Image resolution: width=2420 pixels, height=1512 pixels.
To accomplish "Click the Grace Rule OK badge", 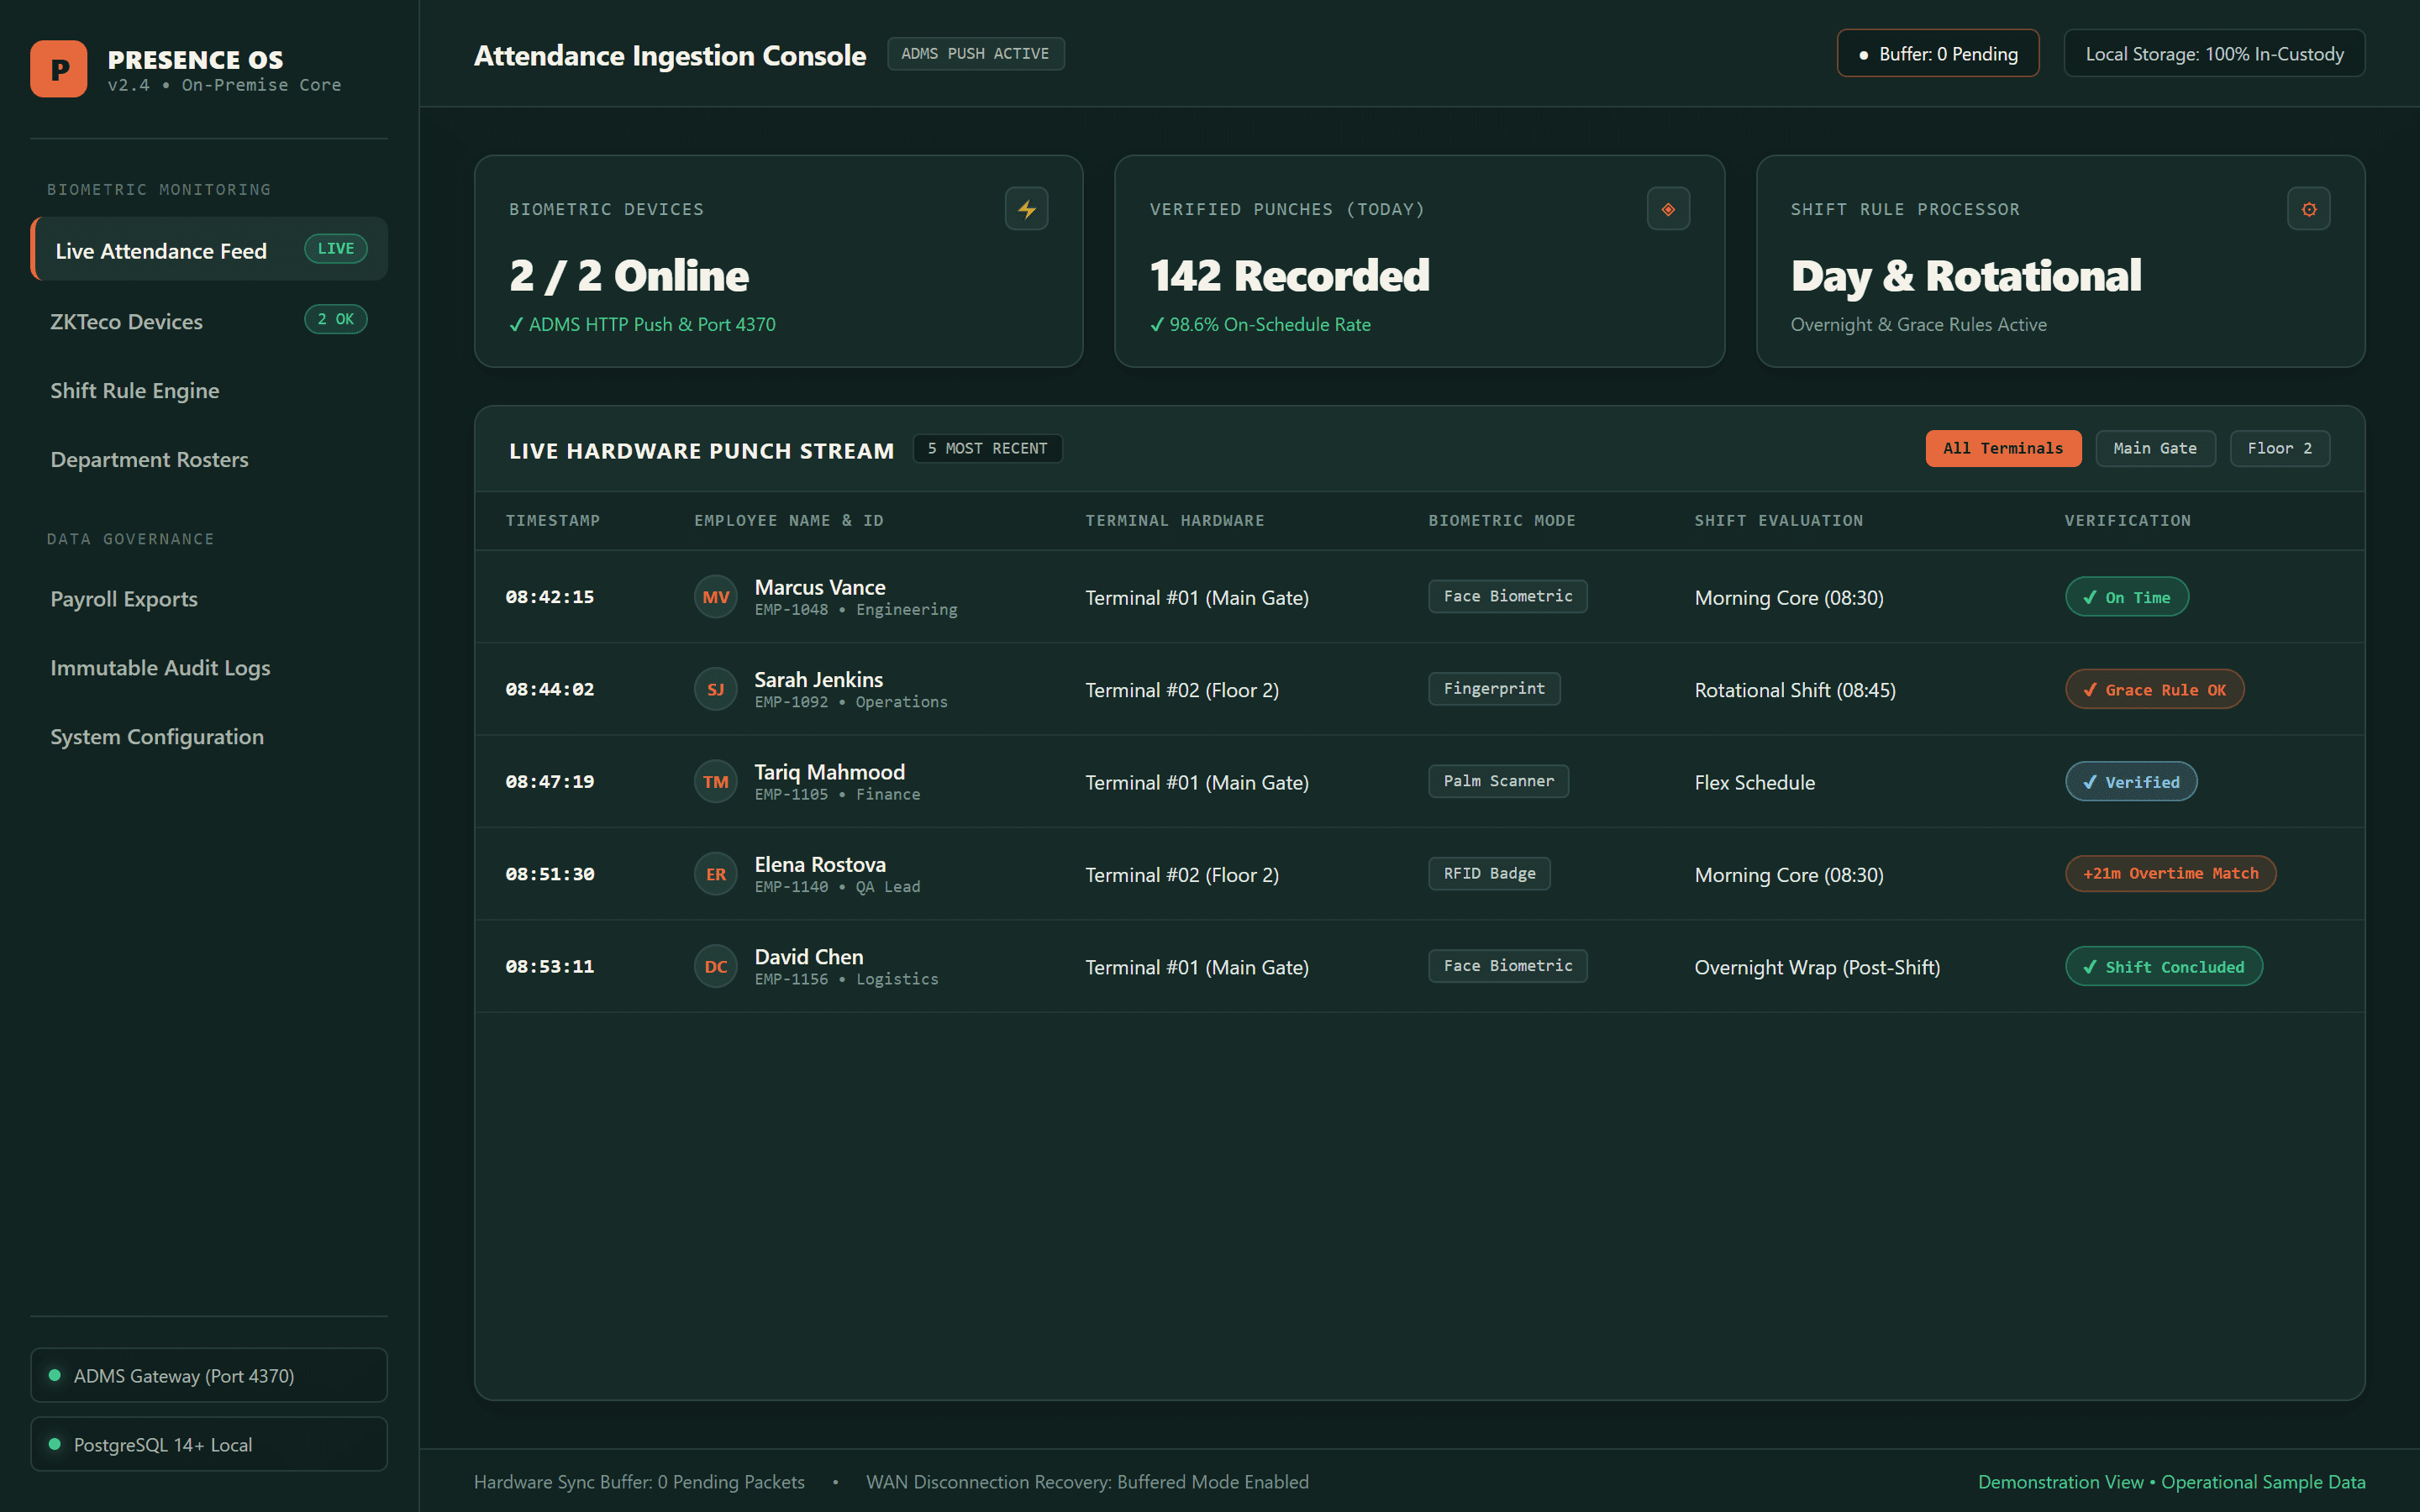I will tap(2155, 689).
